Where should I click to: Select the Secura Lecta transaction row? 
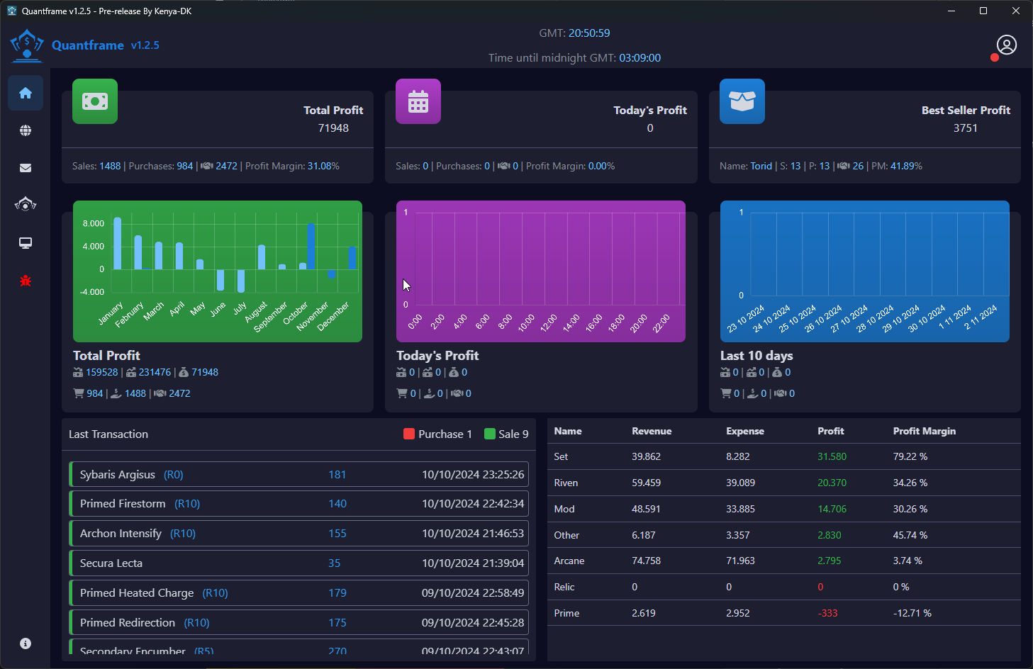(298, 563)
